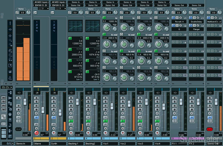
Task: Hide FX return channels using the return-arrow icon
Action: (10, 125)
